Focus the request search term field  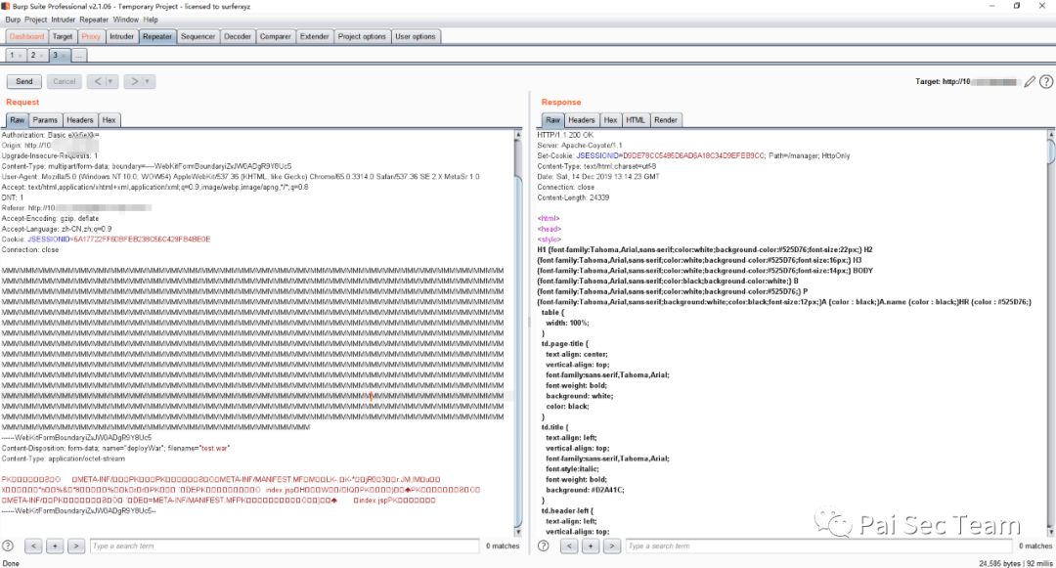(x=285, y=546)
